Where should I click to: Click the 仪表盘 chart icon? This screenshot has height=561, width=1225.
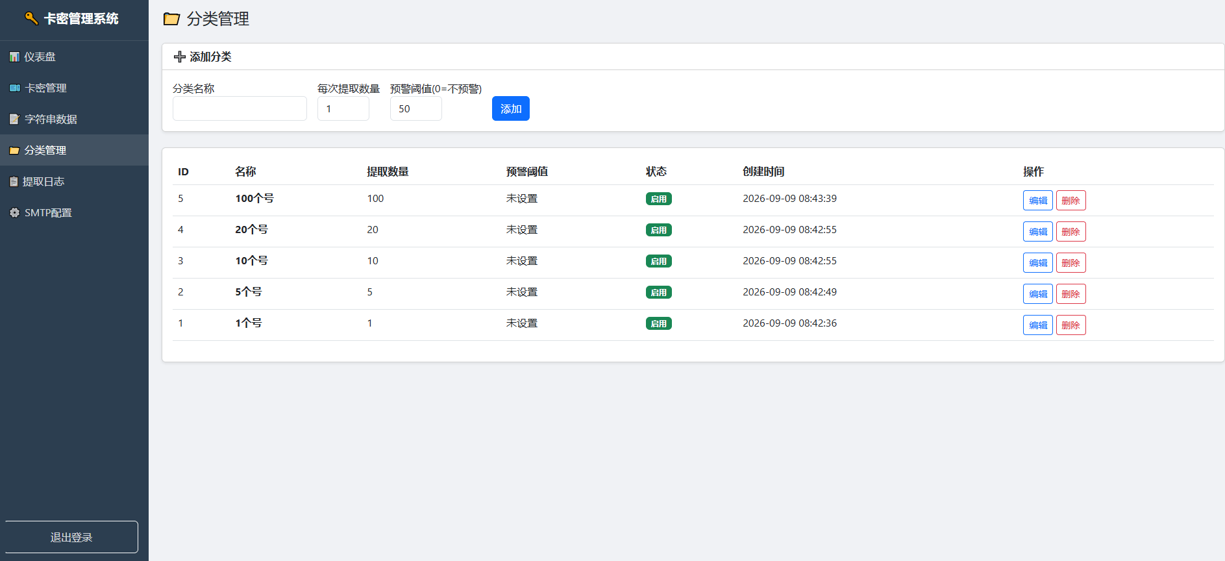pos(14,57)
